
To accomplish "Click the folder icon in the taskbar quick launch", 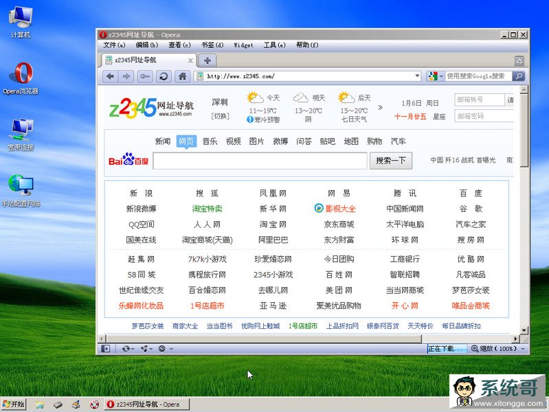I will pyautogui.click(x=40, y=404).
